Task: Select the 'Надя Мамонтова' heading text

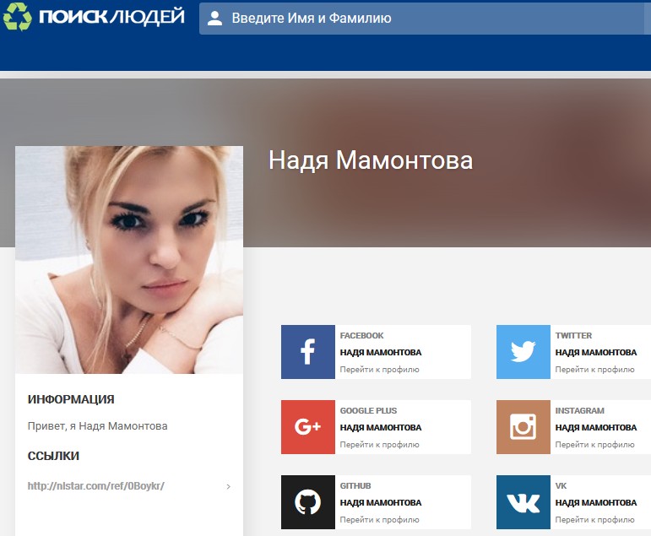Action: (371, 160)
